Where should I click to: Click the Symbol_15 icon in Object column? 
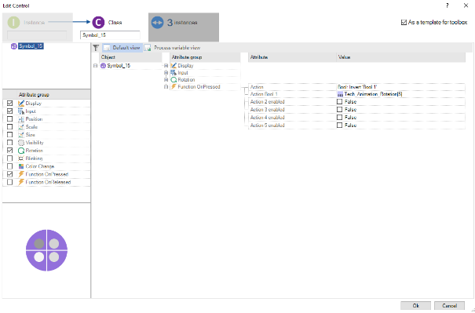tap(103, 66)
